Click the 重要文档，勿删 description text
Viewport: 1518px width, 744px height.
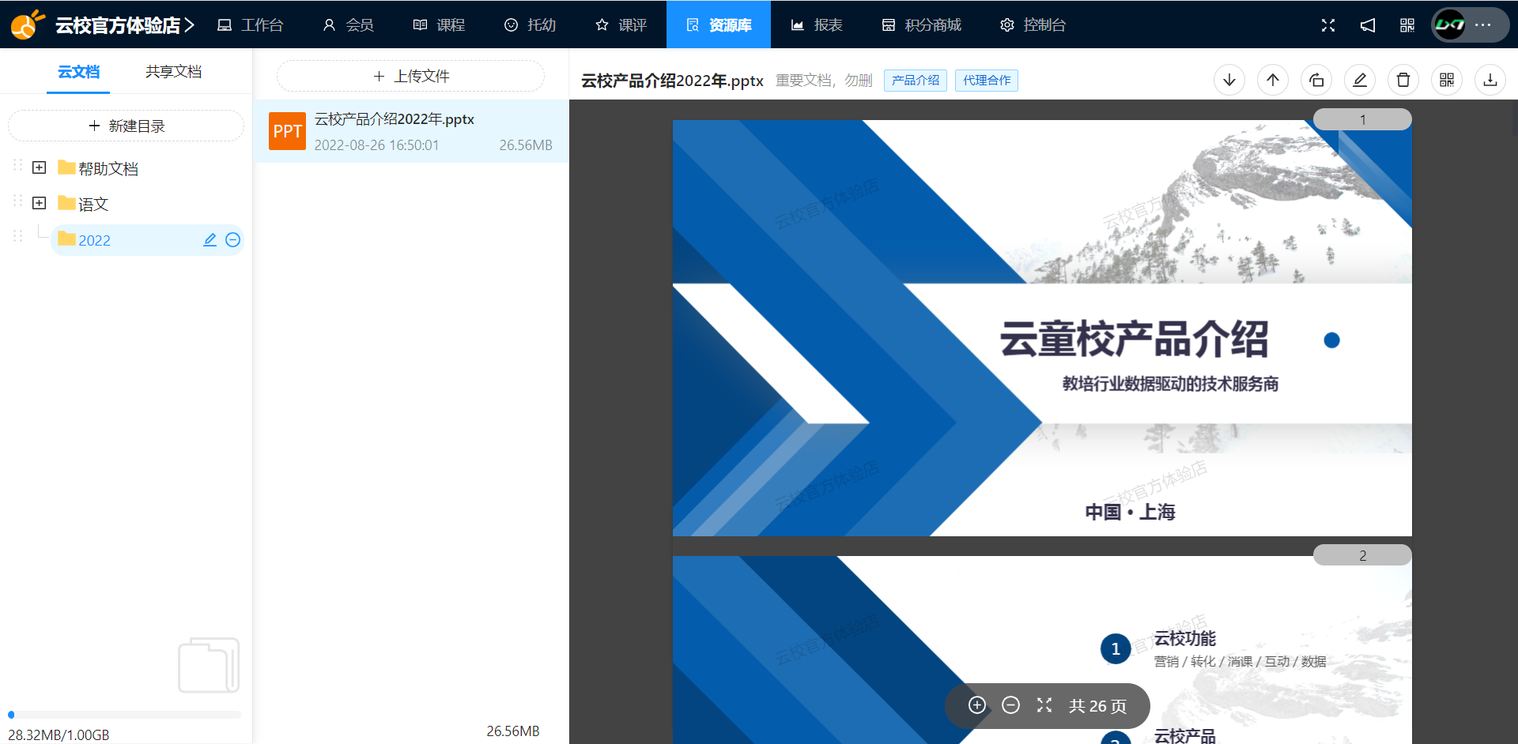coord(824,81)
